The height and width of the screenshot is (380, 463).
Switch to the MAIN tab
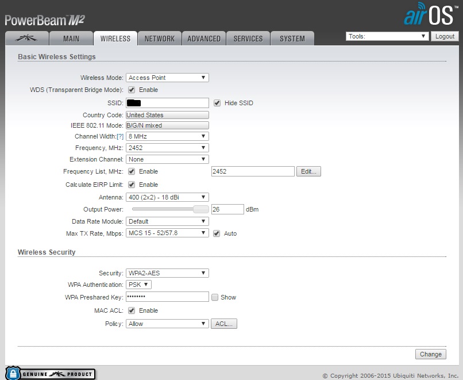click(71, 39)
